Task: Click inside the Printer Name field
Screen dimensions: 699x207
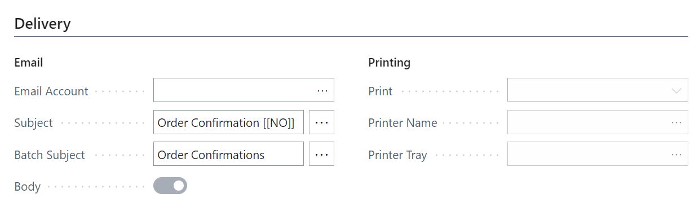Action: coord(598,122)
